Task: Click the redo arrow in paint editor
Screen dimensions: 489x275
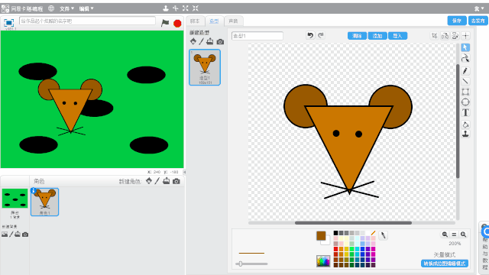Action: [321, 35]
